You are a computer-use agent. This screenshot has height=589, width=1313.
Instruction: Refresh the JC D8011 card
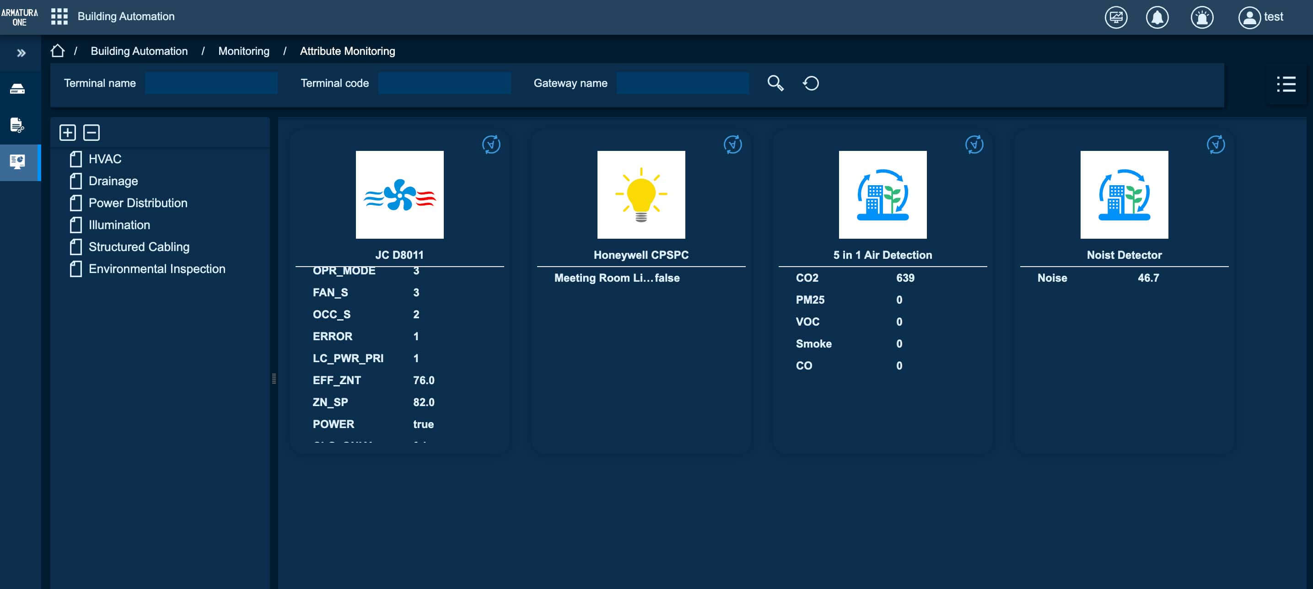point(491,145)
